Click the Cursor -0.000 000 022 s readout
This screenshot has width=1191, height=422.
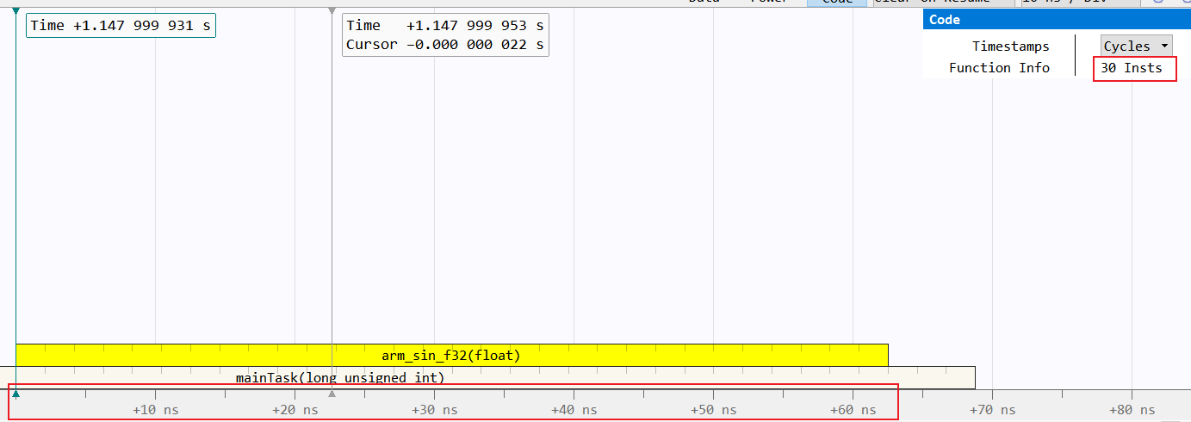(x=445, y=45)
